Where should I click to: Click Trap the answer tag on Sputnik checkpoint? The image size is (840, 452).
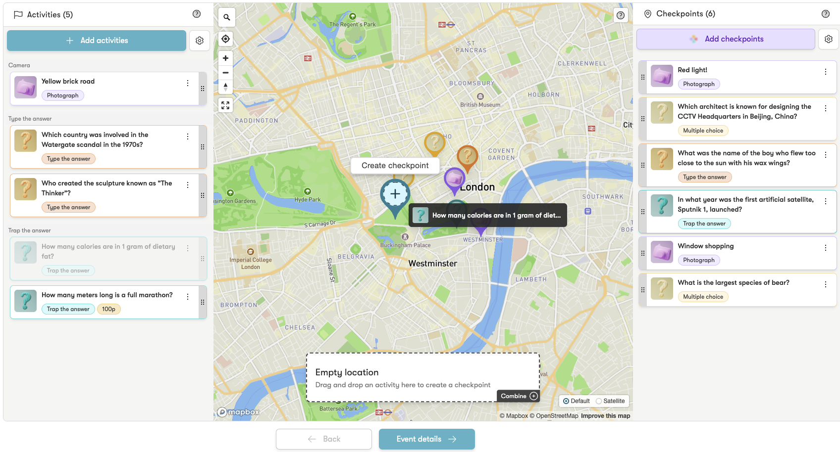pyautogui.click(x=704, y=224)
